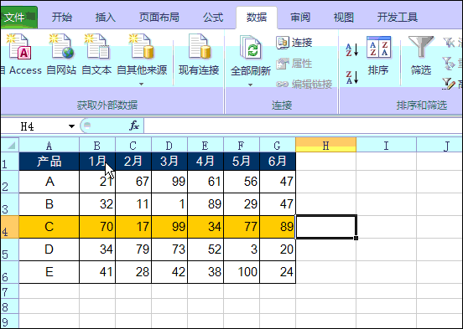463x329 pixels.
Task: Select column H header
Action: (326, 145)
